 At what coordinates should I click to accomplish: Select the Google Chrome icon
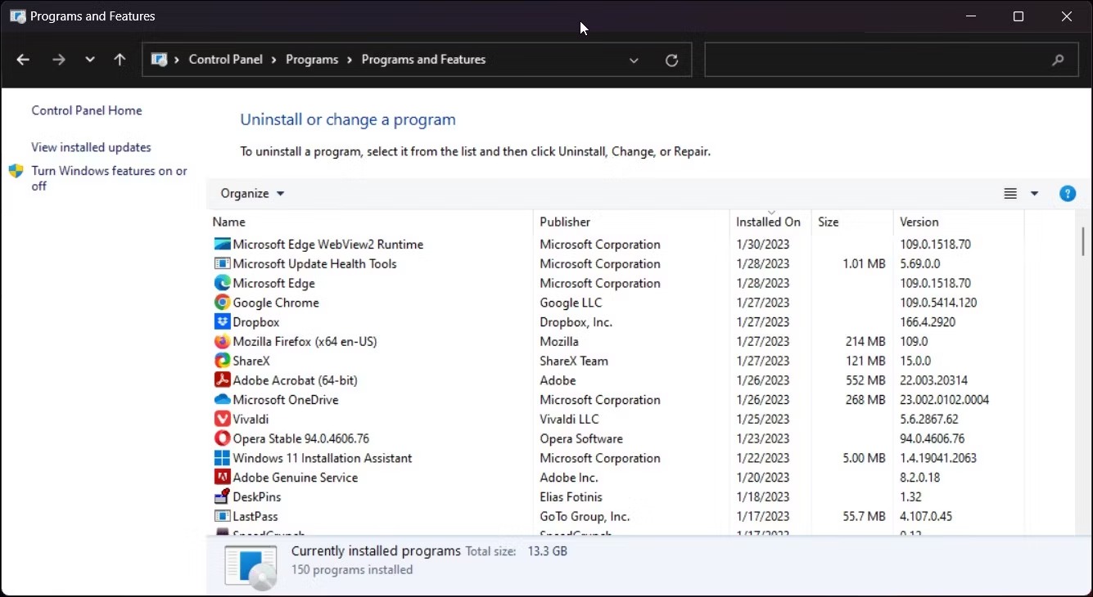pyautogui.click(x=222, y=303)
